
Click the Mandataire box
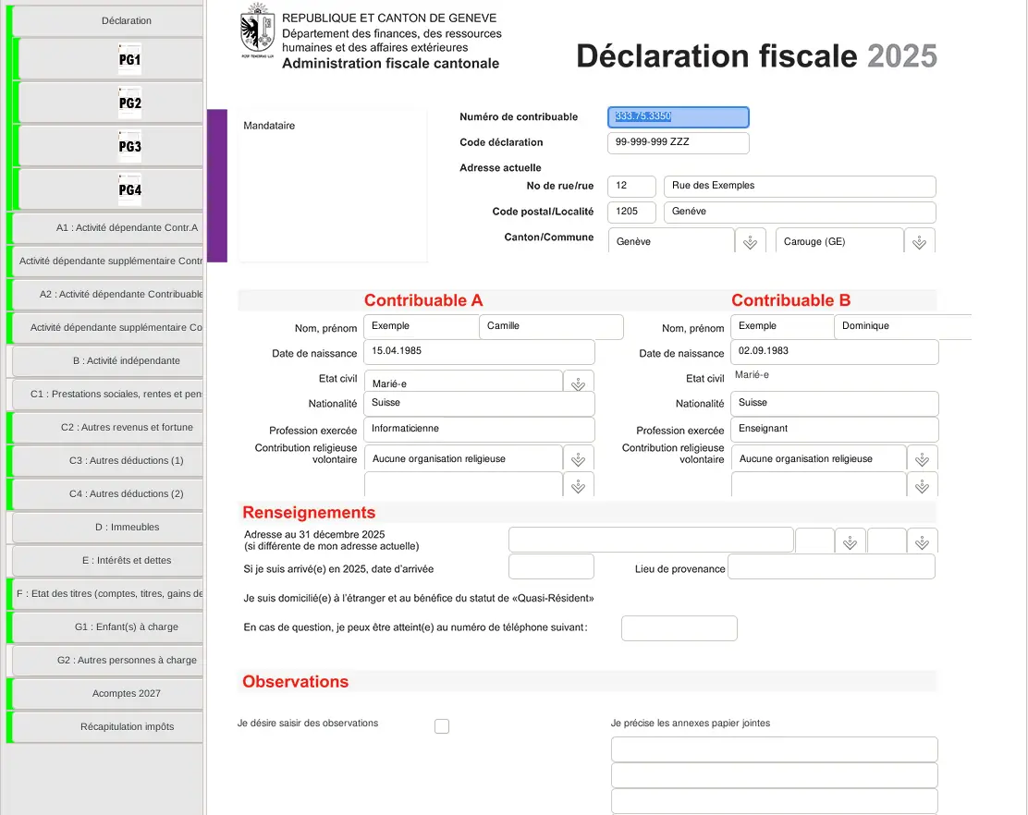tap(333, 186)
